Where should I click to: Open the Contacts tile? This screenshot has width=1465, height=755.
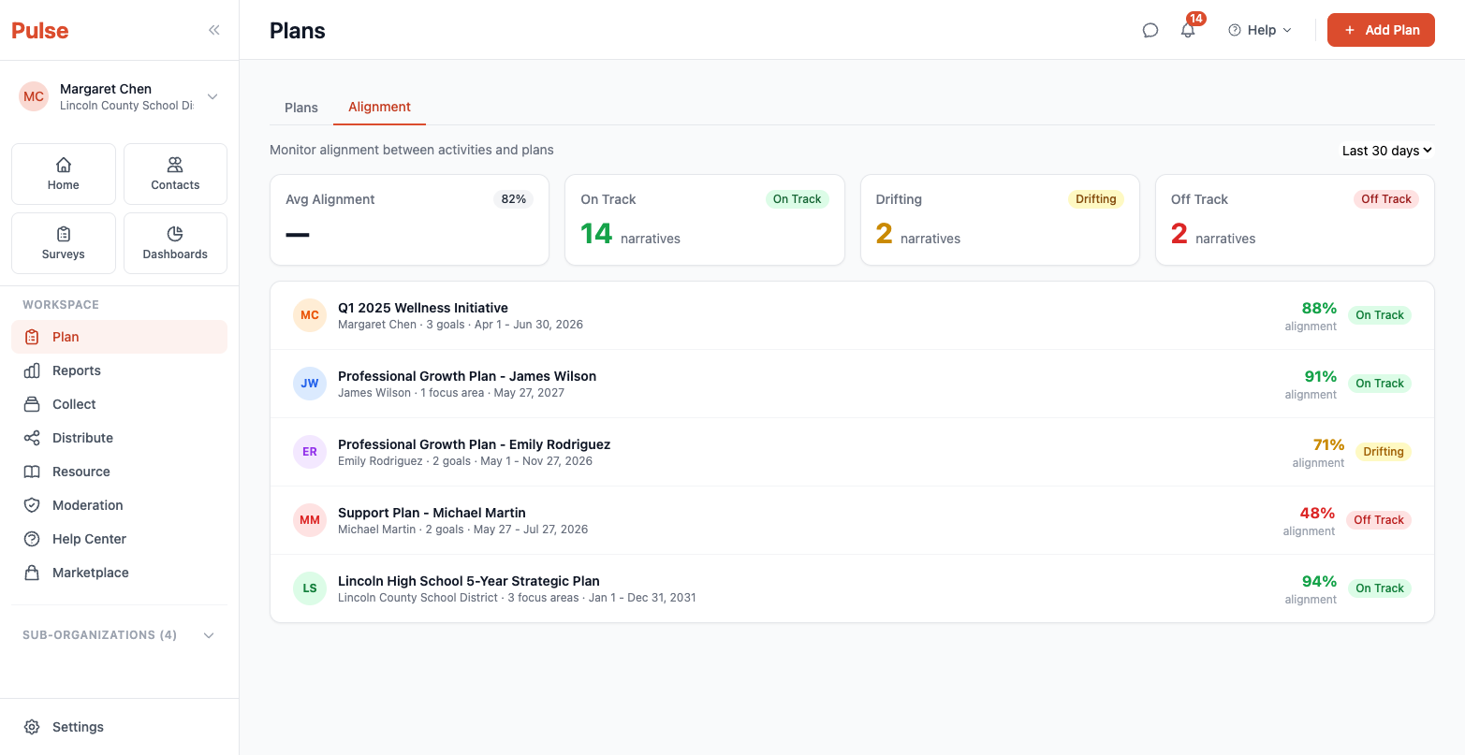[x=175, y=174]
